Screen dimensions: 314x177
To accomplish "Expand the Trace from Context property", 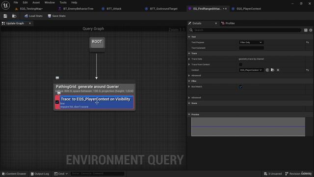I will pyautogui.click(x=189, y=64).
